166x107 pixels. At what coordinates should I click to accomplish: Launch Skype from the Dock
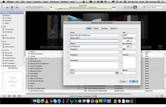click(55, 101)
